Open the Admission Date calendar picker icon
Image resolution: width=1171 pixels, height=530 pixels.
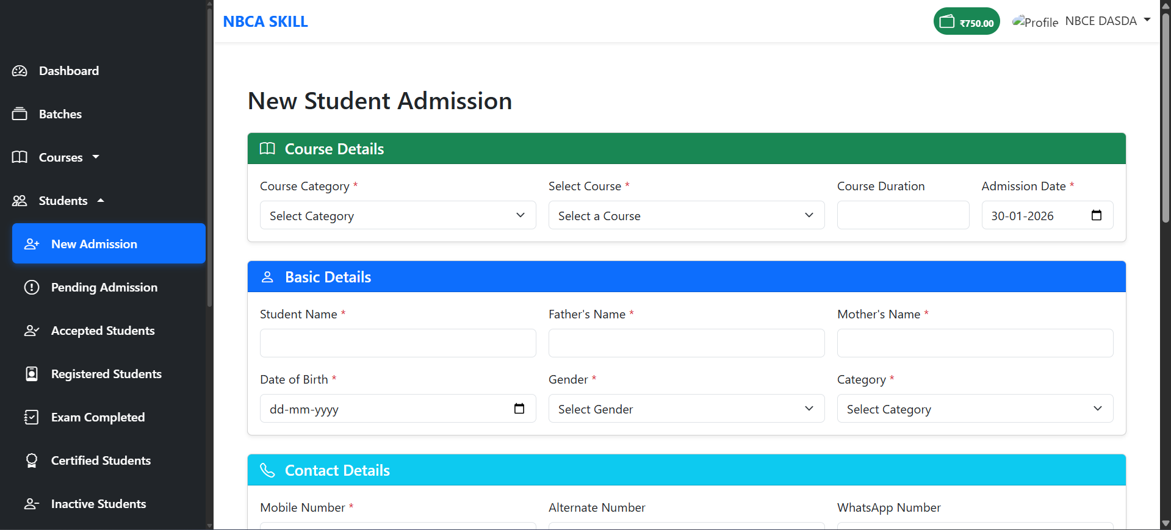pyautogui.click(x=1097, y=215)
